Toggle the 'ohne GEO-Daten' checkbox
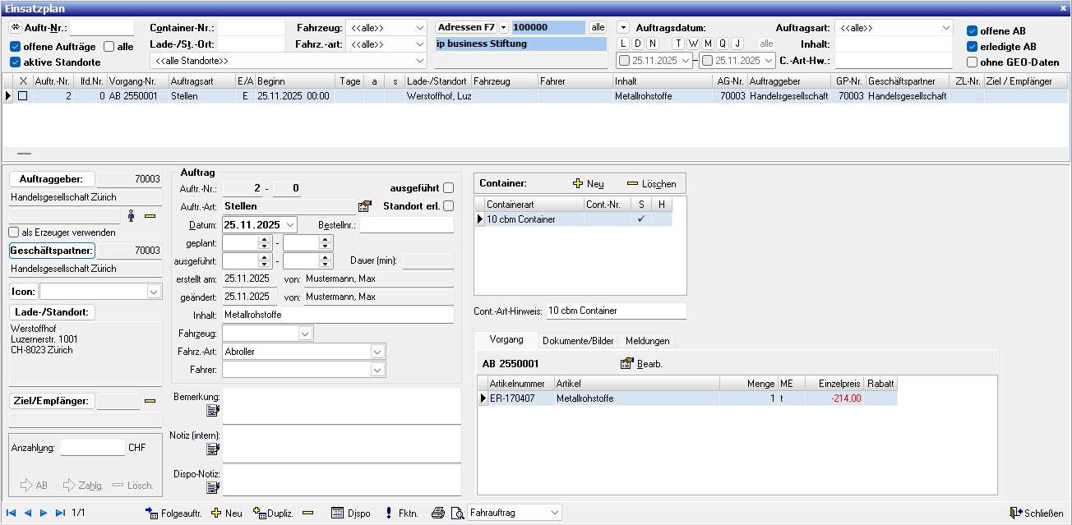 coord(973,62)
